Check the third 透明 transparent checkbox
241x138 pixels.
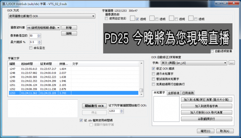pyautogui.click(x=176, y=19)
